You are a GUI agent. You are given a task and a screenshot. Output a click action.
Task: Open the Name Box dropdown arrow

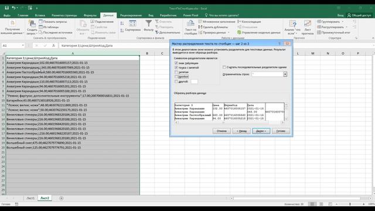click(x=23, y=46)
